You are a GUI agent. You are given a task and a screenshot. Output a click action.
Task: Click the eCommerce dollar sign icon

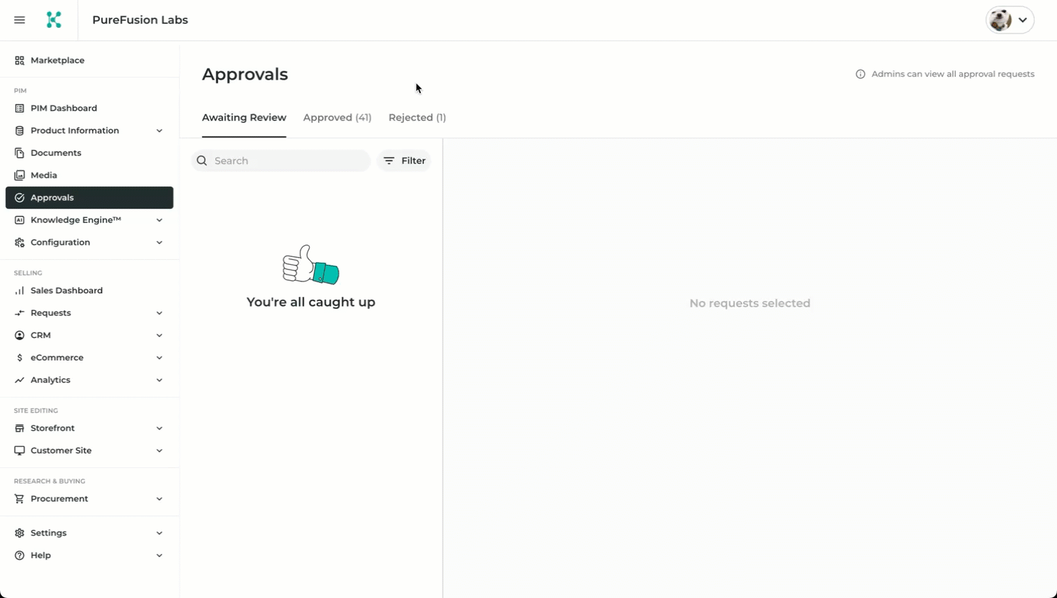(20, 358)
